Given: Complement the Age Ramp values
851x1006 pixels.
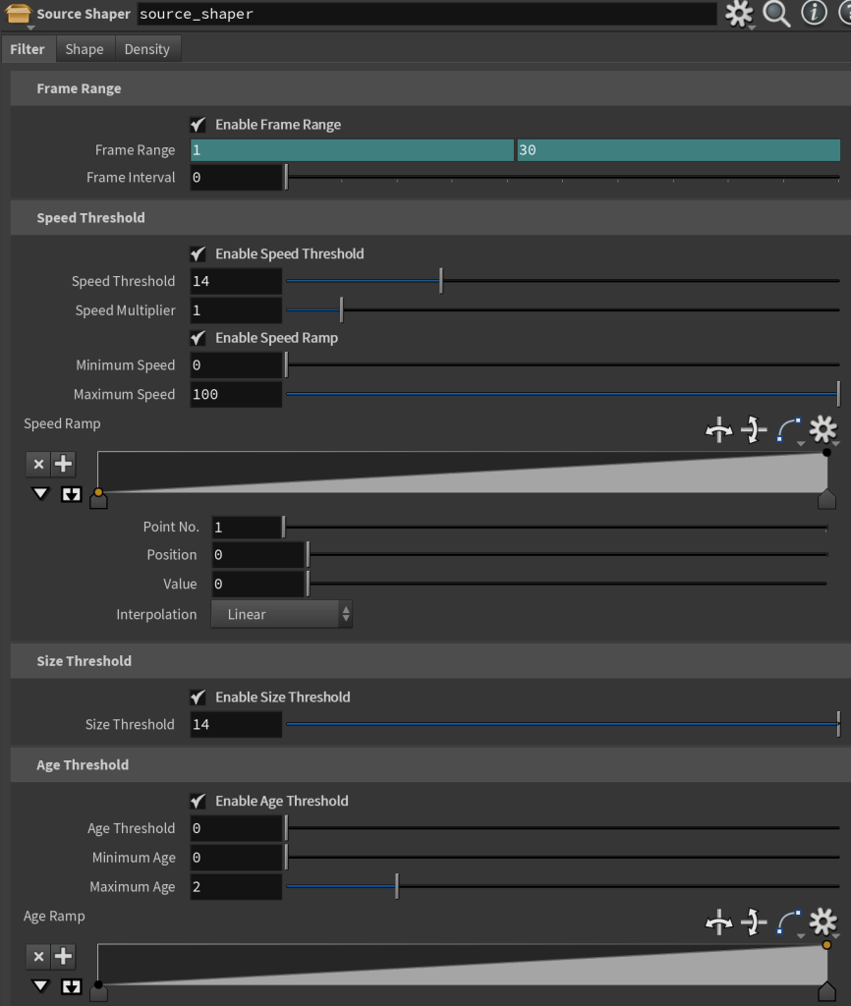Looking at the screenshot, I should 754,922.
